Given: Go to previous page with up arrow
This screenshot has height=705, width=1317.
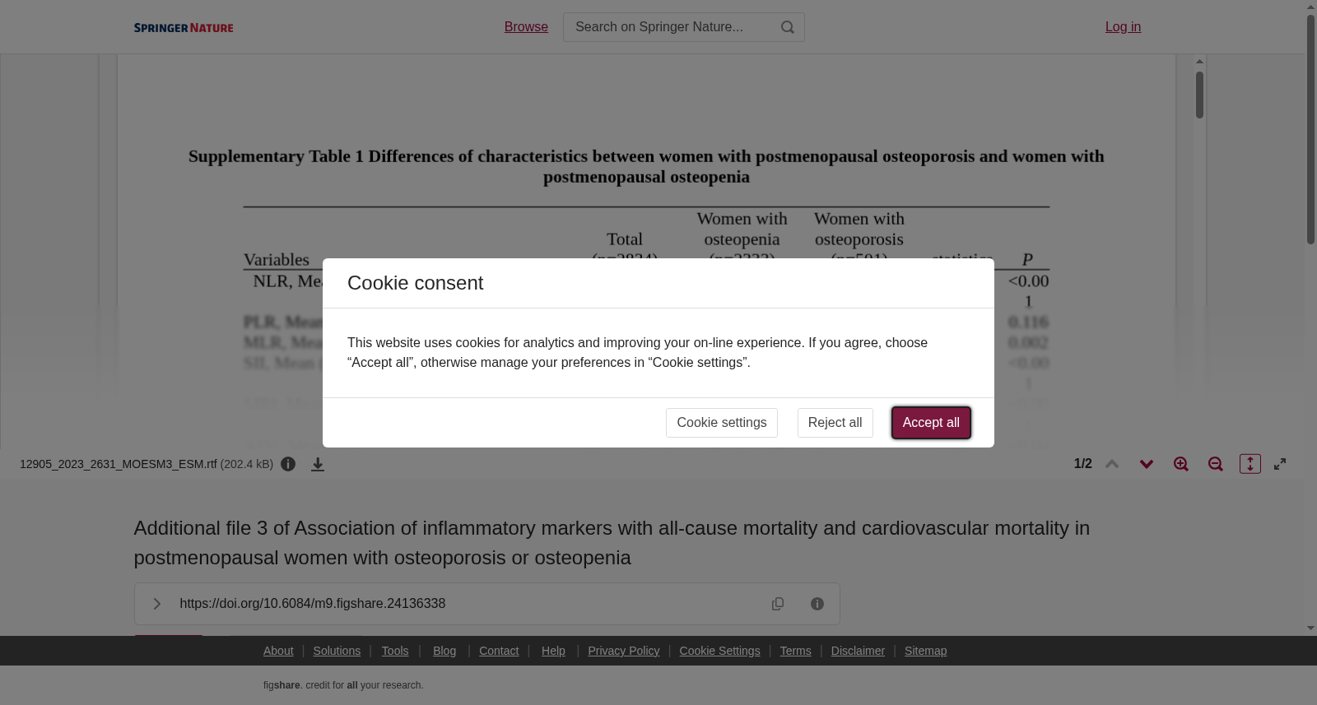Looking at the screenshot, I should (x=1112, y=464).
